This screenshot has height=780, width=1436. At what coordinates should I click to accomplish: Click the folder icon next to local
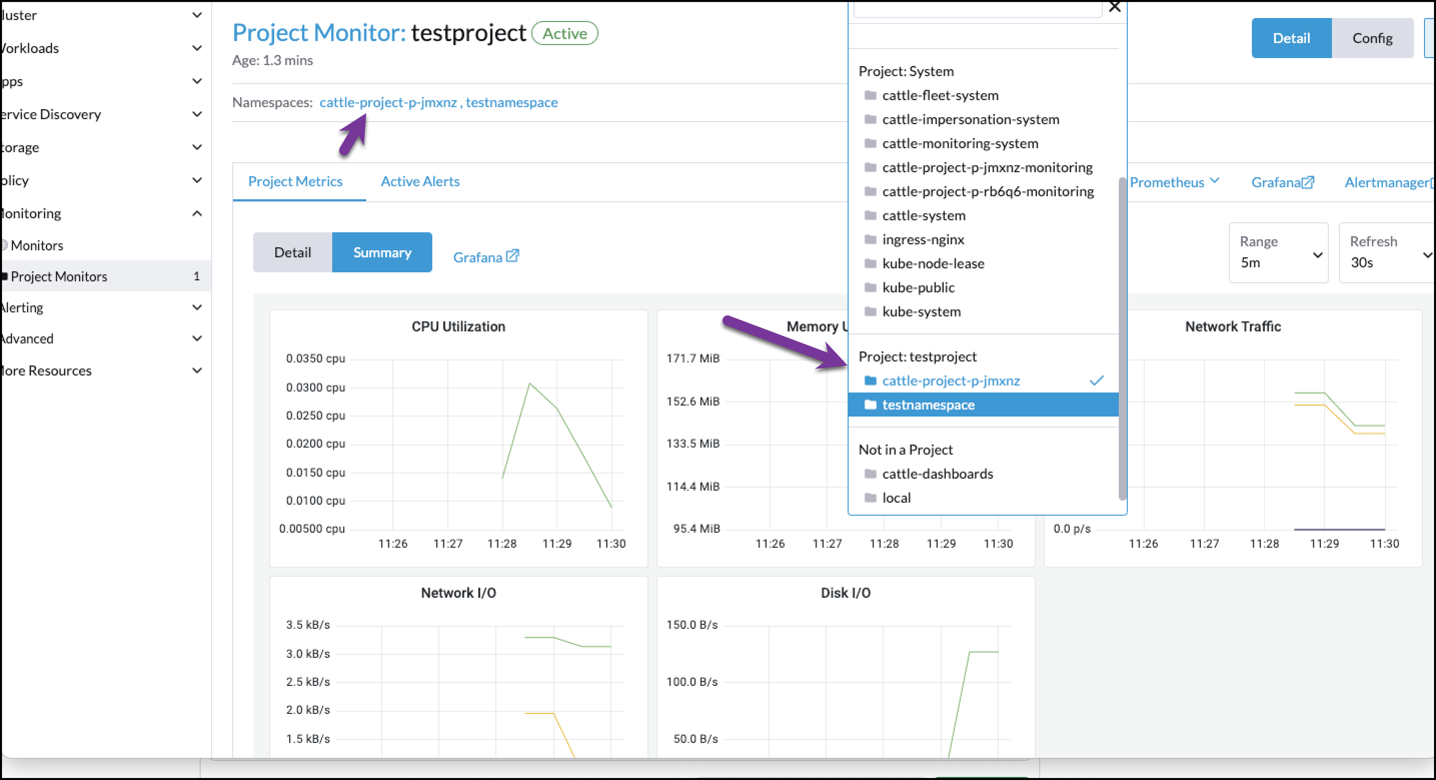point(871,498)
